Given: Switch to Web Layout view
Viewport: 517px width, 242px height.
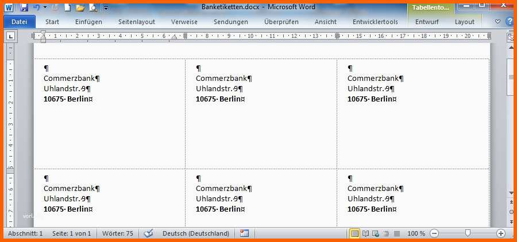Looking at the screenshot, I should pos(376,233).
